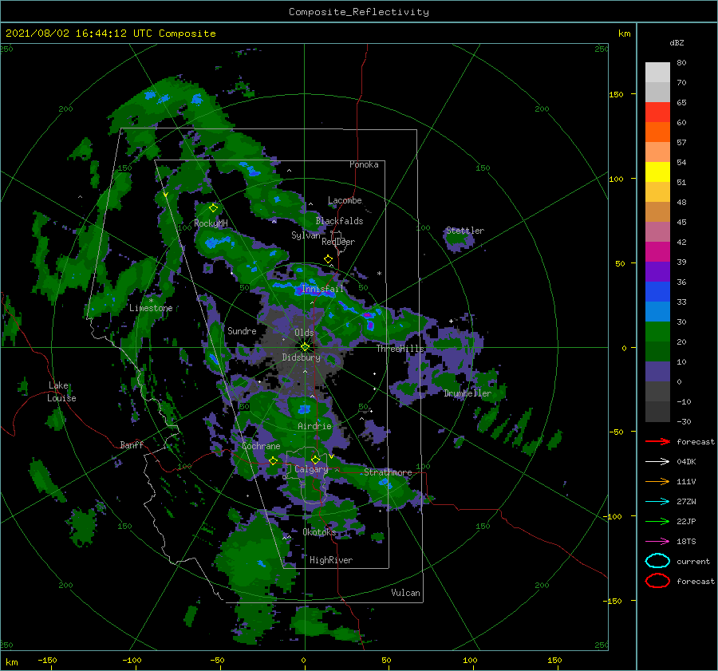Viewport: 718px width, 671px height.
Task: Click the red 60-65 dBZ color swatch
Action: (657, 112)
